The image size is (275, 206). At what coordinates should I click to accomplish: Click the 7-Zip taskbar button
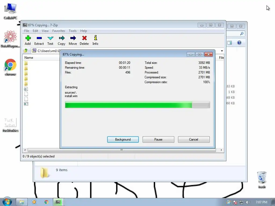point(58,202)
